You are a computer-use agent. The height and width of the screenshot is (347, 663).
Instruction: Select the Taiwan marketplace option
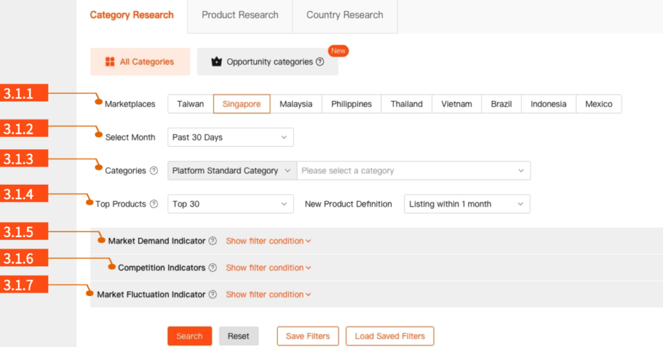coord(190,104)
